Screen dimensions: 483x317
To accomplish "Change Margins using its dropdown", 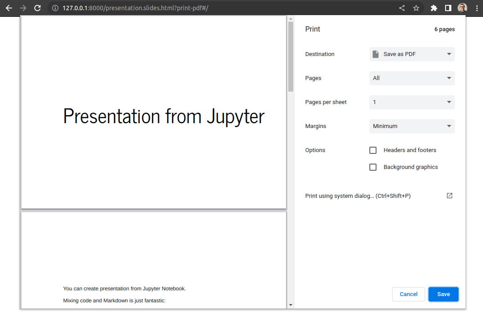I will point(412,126).
